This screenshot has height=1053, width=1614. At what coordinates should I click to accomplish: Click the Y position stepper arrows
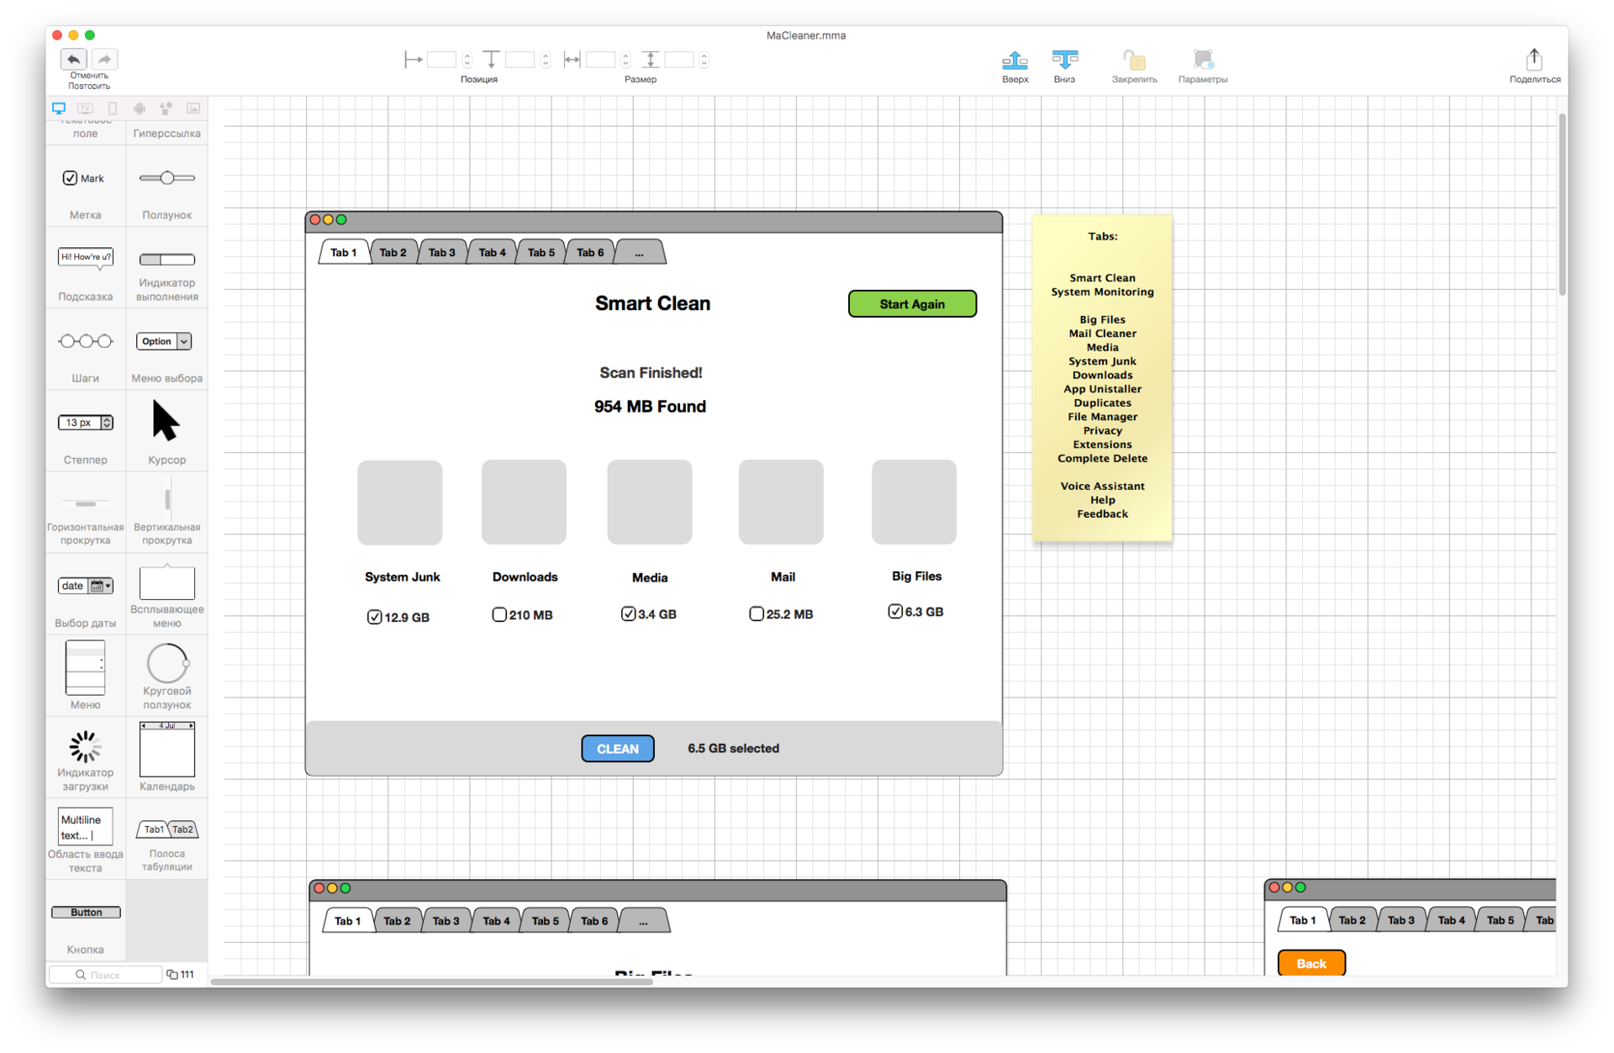click(546, 59)
